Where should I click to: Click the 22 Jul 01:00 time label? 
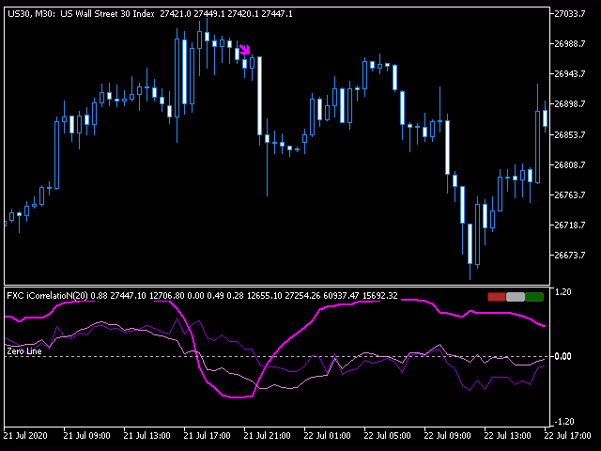(x=327, y=436)
